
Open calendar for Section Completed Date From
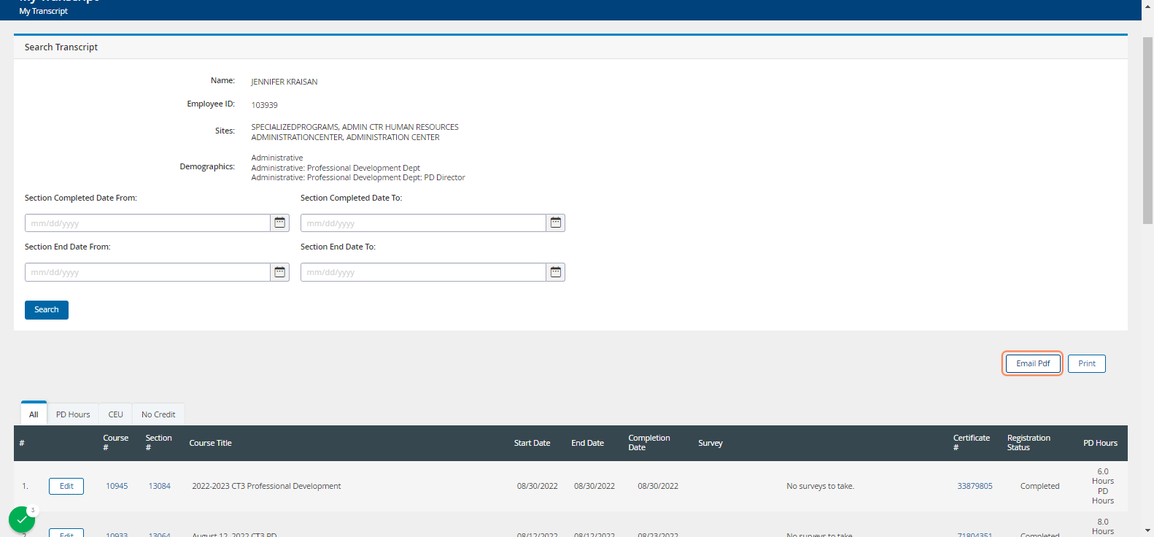(x=279, y=223)
